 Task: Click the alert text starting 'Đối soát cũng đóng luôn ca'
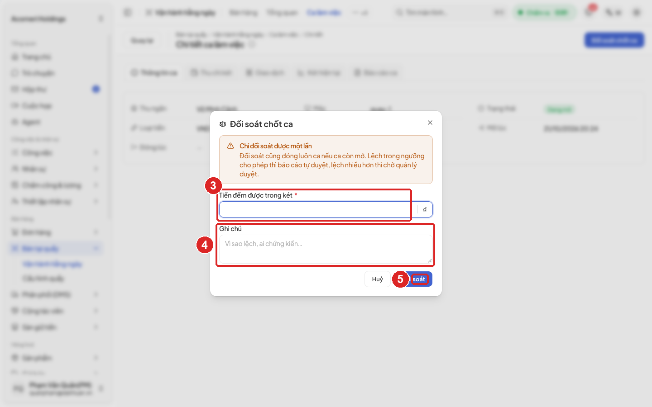[x=332, y=165]
